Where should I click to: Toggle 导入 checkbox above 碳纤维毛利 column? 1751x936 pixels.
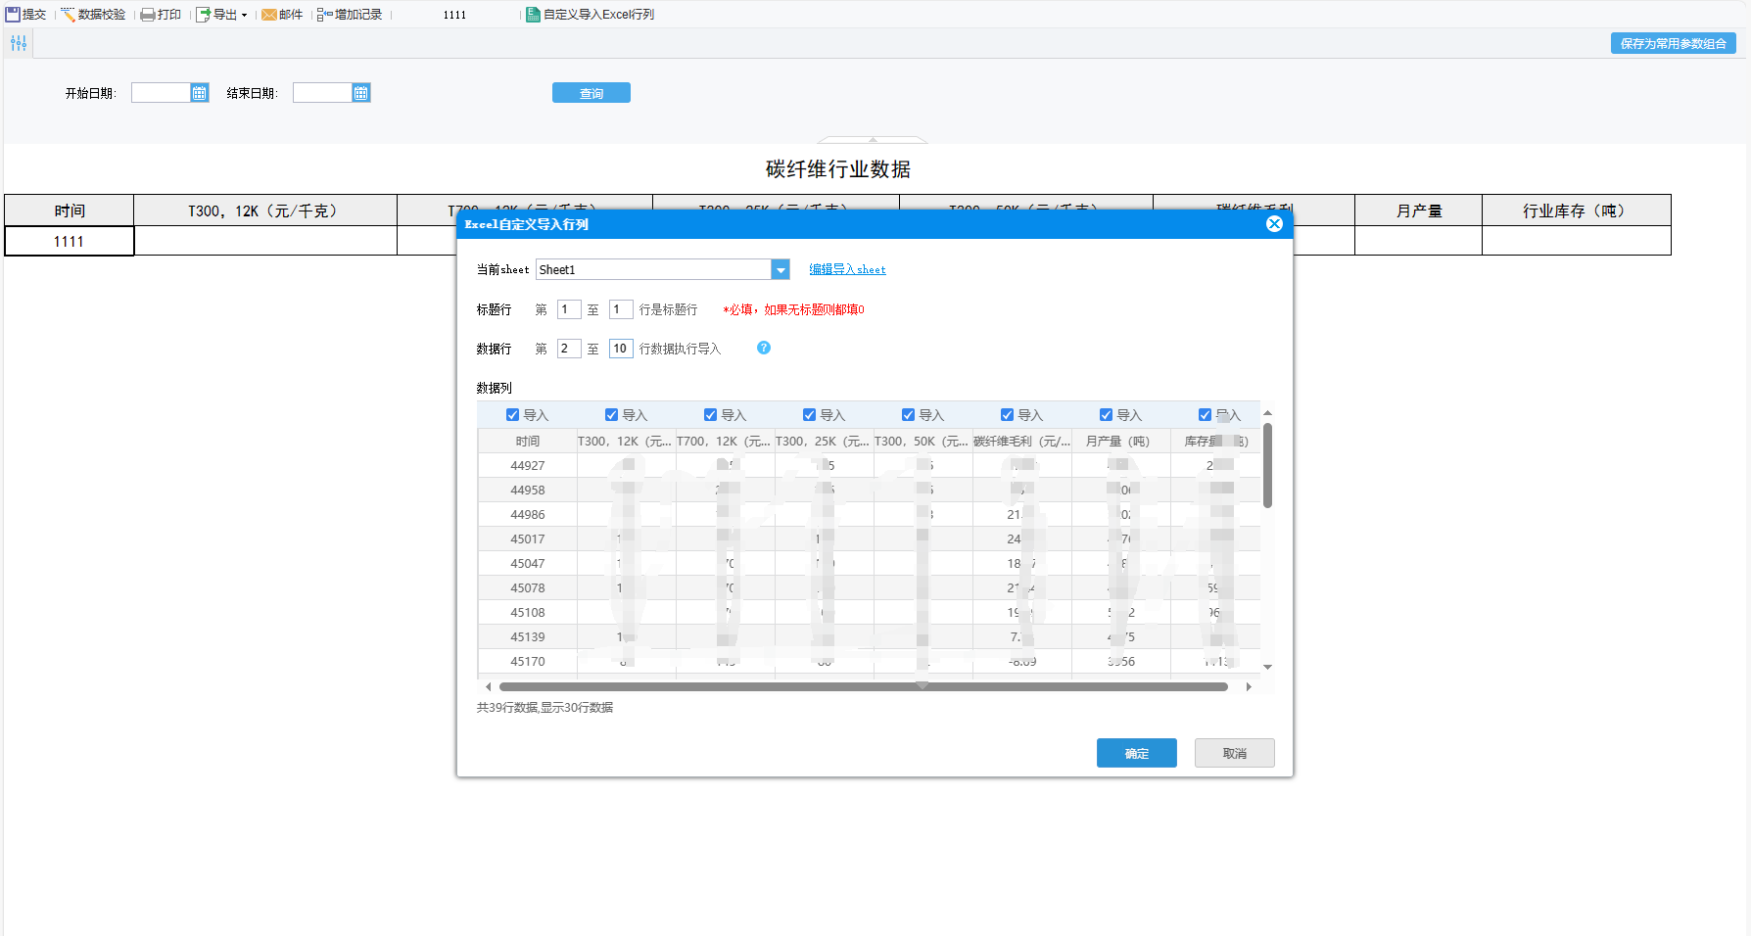[1007, 415]
